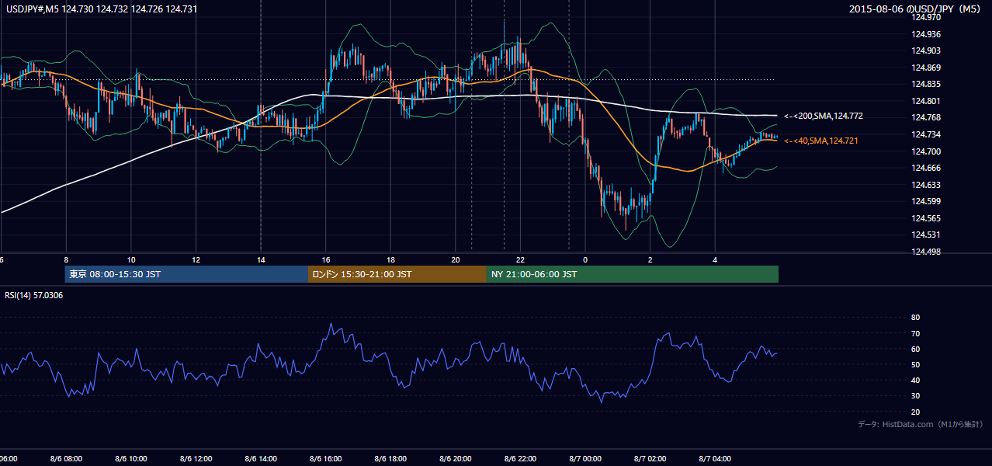
Task: Click hour label 8 under price chart
Action: [66, 259]
